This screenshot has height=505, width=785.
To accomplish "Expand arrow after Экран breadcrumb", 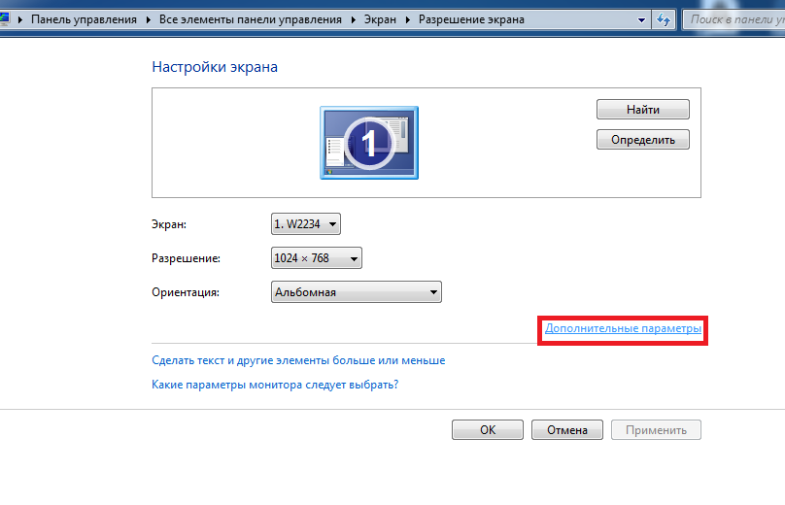I will coord(407,20).
